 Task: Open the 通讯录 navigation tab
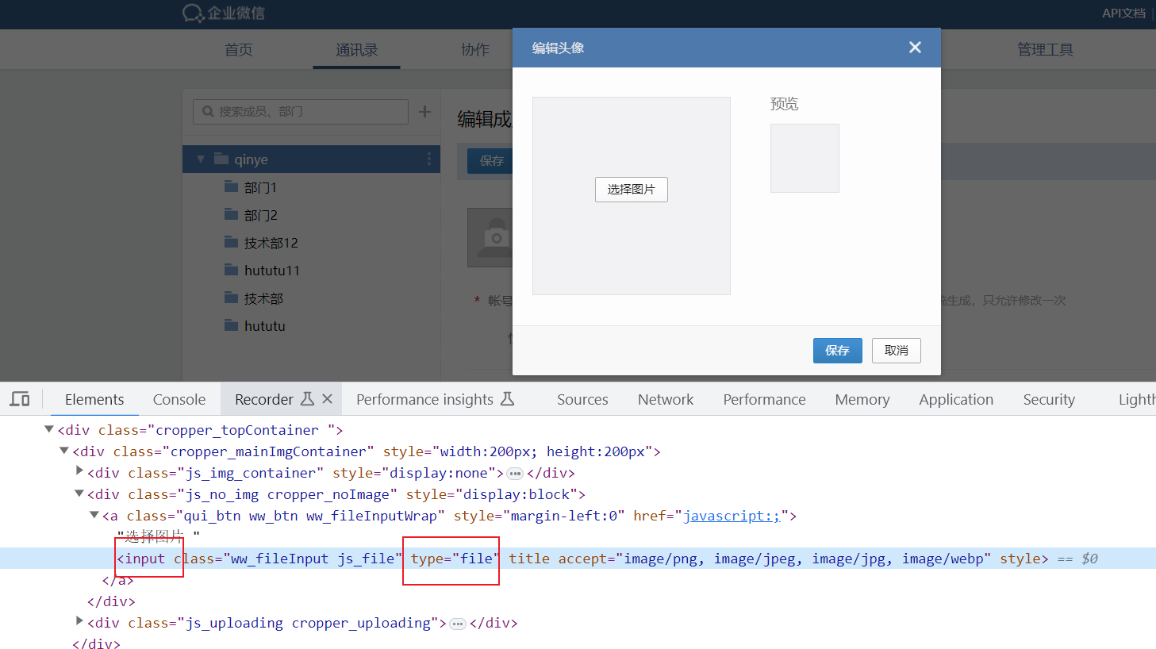click(x=356, y=50)
